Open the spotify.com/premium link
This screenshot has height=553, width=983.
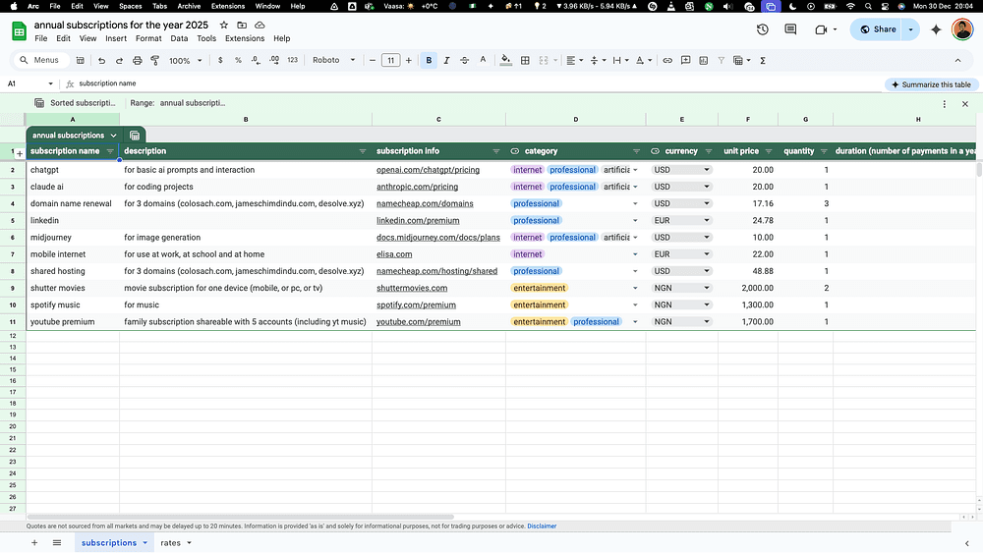click(416, 305)
